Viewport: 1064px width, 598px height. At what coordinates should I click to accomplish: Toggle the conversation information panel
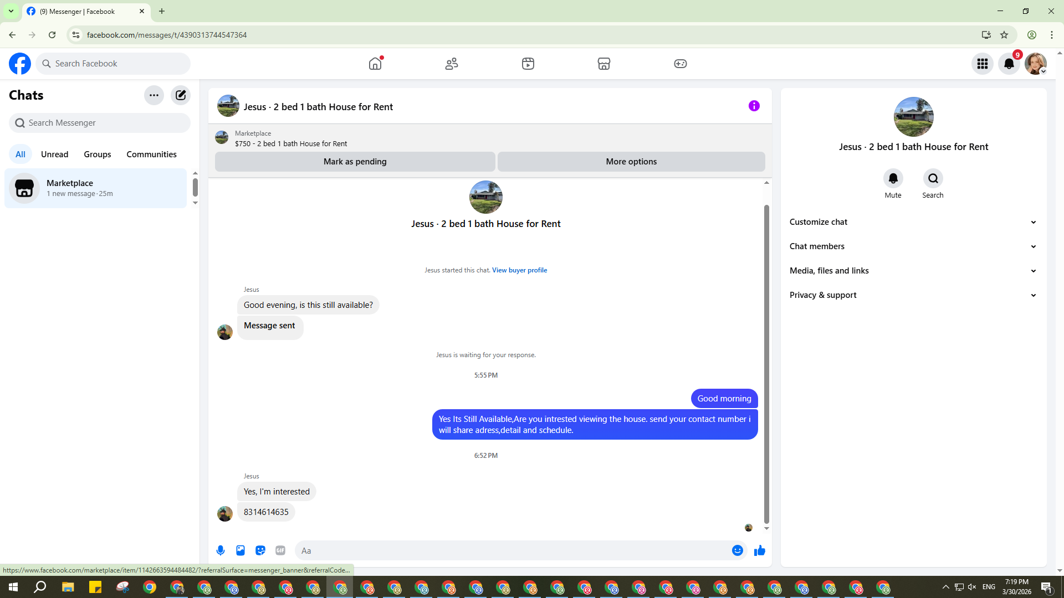pos(754,106)
